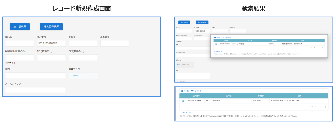336x125 pixels.
Task: Click 担当者名 field in upper search-result screen
Action: pos(238,31)
